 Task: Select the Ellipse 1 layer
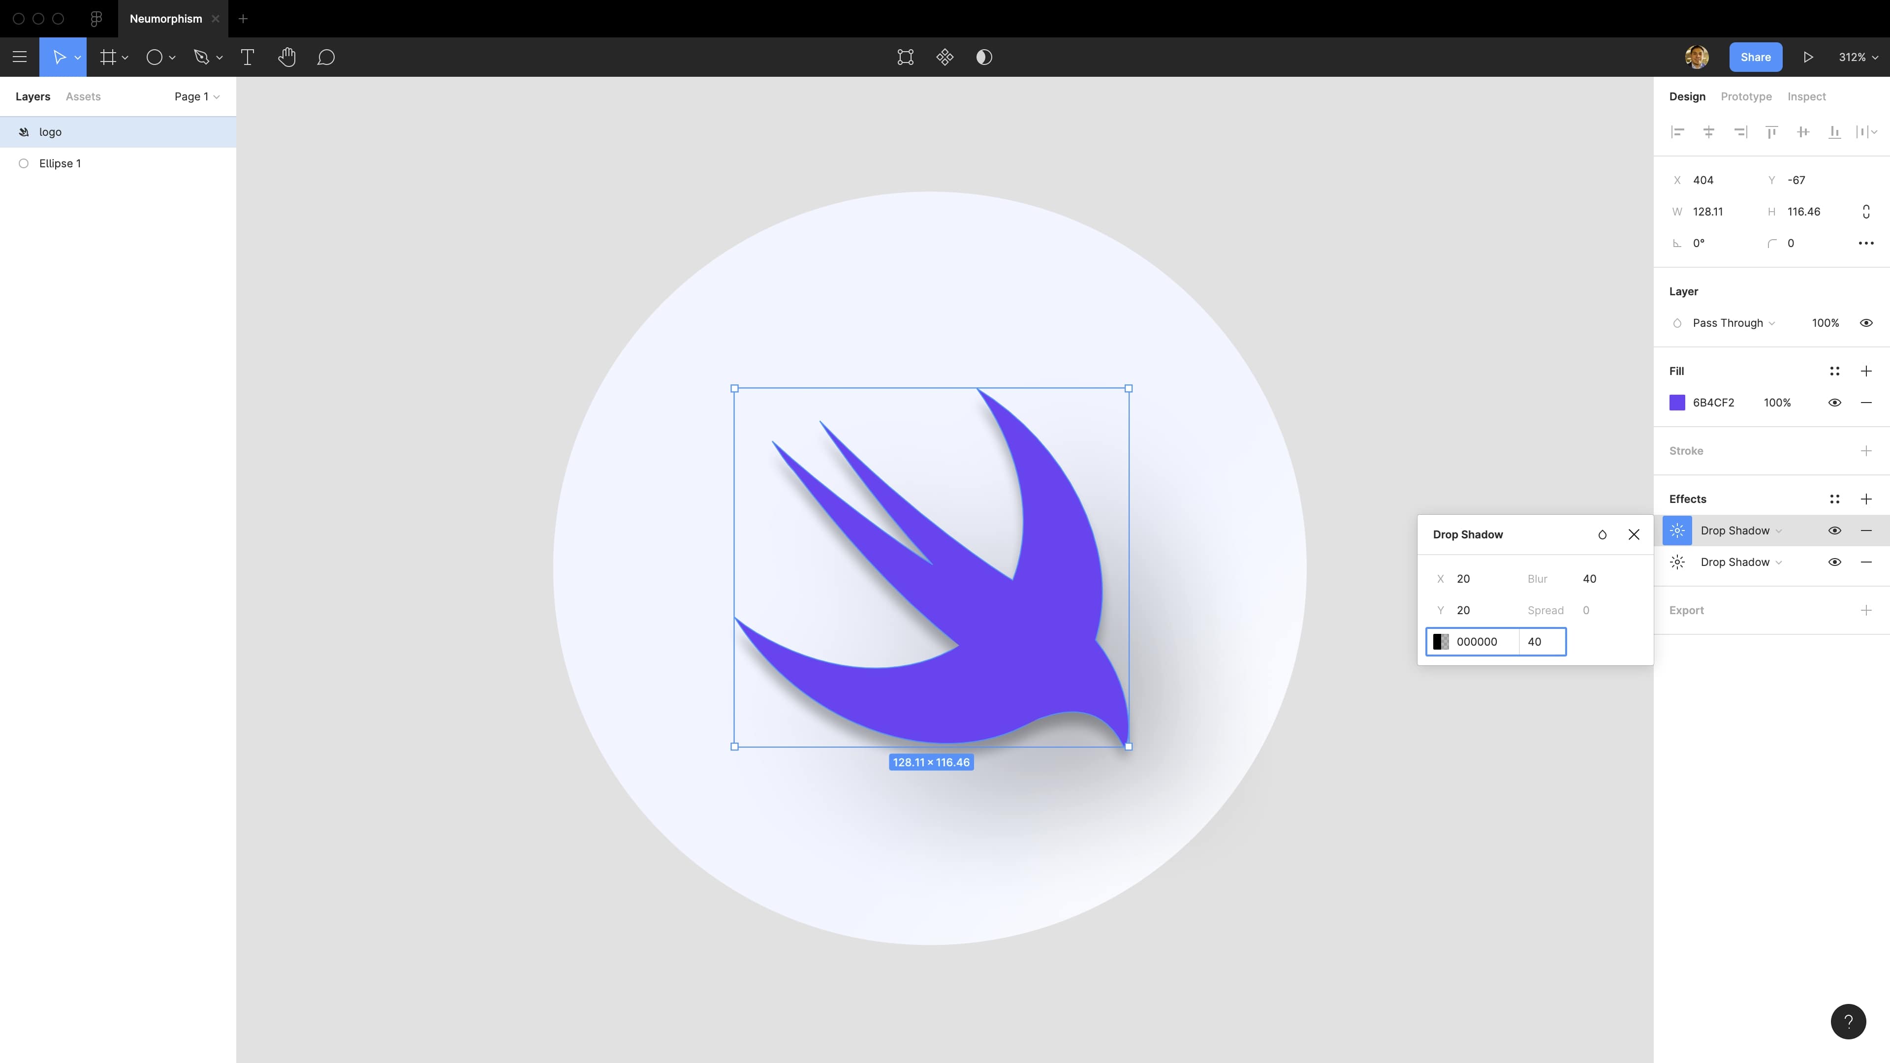coord(60,163)
